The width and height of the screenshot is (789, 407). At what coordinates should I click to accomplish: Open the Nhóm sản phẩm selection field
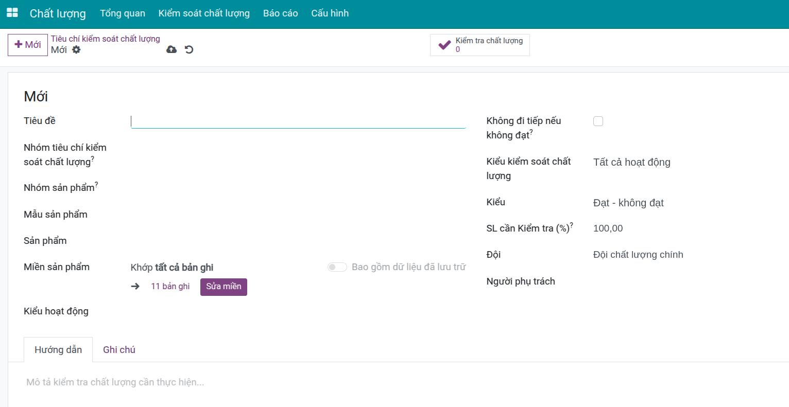pos(298,188)
